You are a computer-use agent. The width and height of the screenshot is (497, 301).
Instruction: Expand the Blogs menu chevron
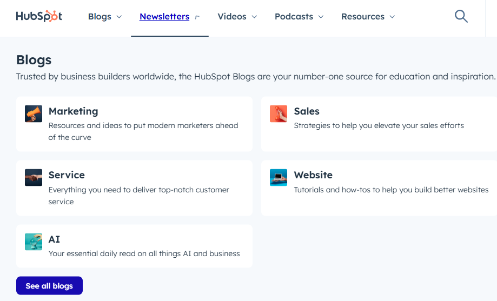(x=119, y=17)
